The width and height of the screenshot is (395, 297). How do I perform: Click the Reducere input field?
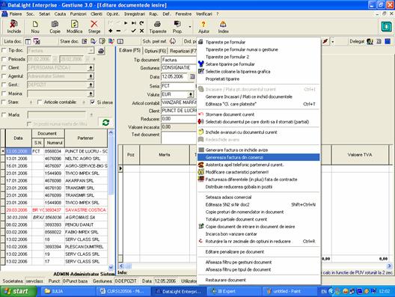[x=179, y=119]
